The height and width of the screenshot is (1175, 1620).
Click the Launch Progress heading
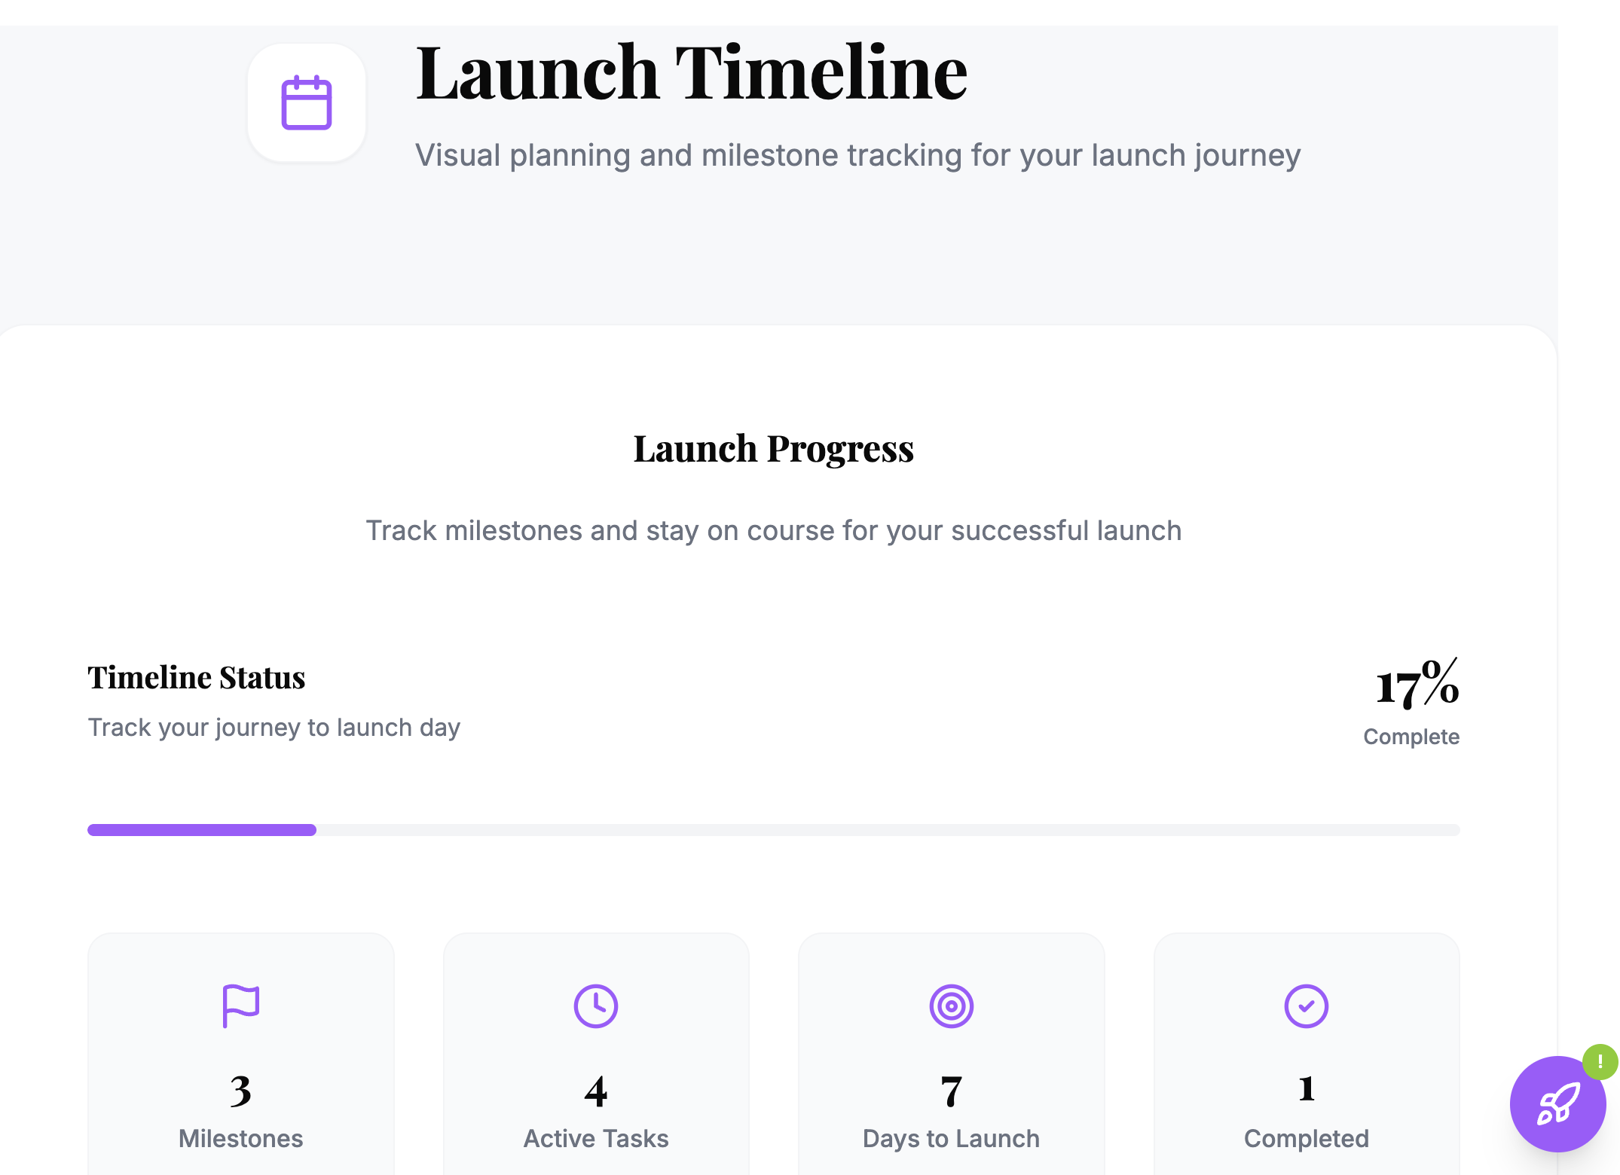pyautogui.click(x=773, y=449)
